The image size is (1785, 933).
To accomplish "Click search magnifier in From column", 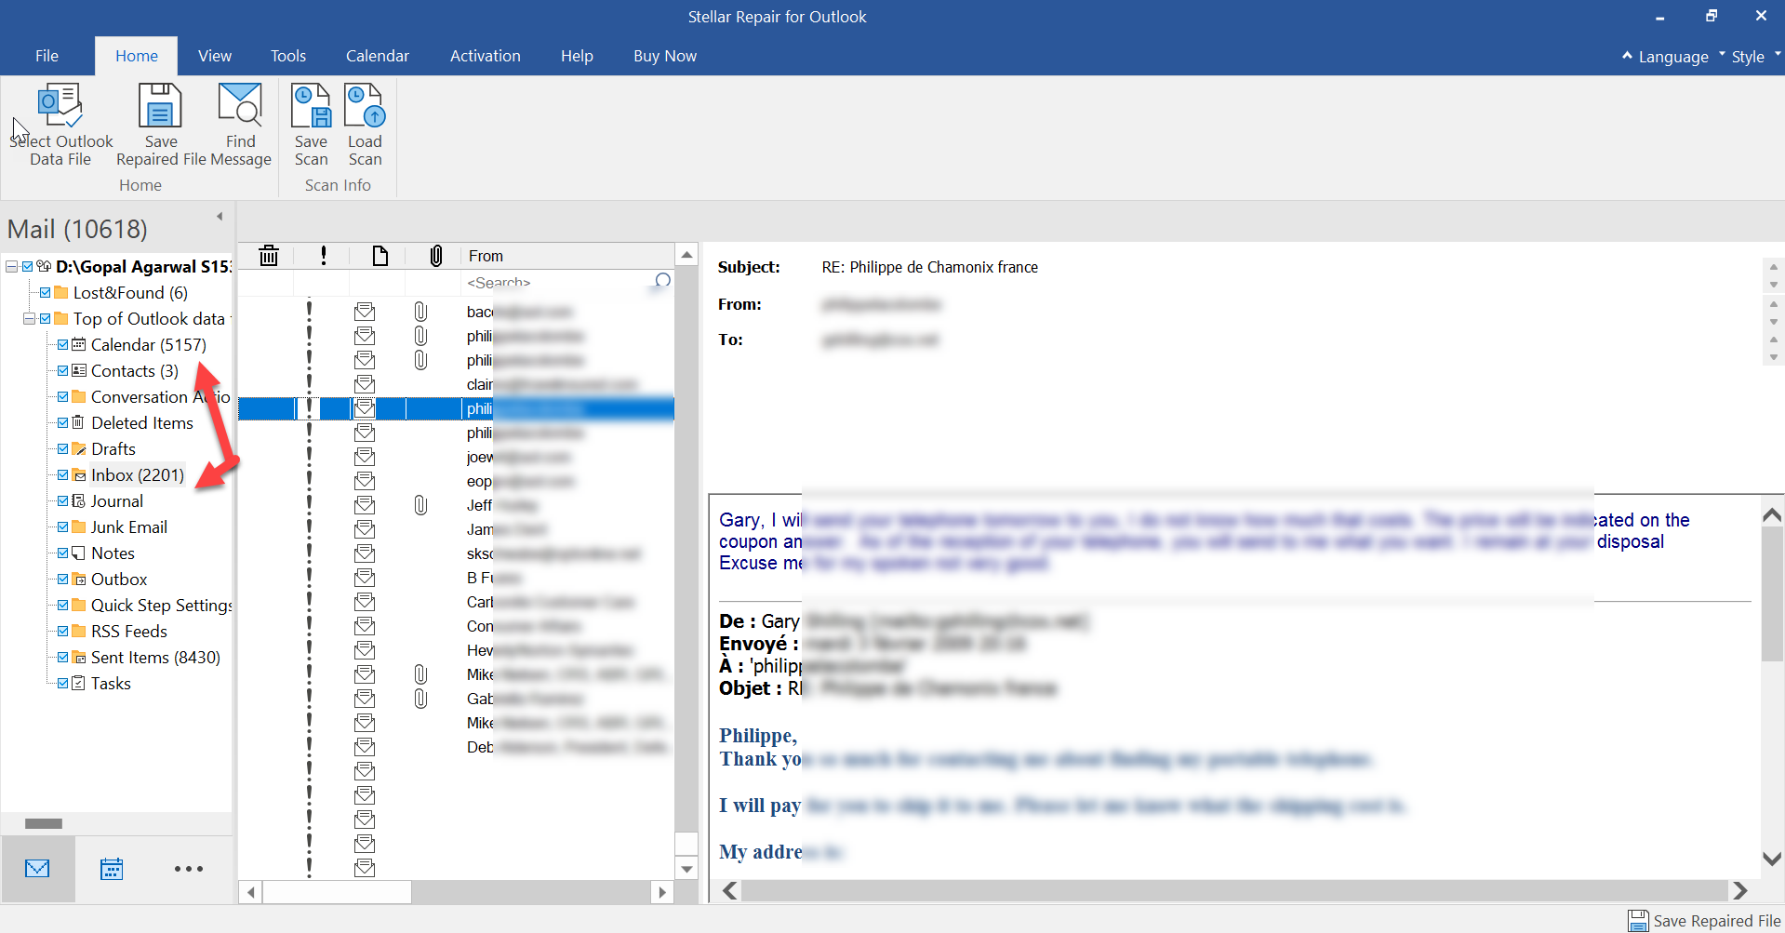I will point(662,282).
